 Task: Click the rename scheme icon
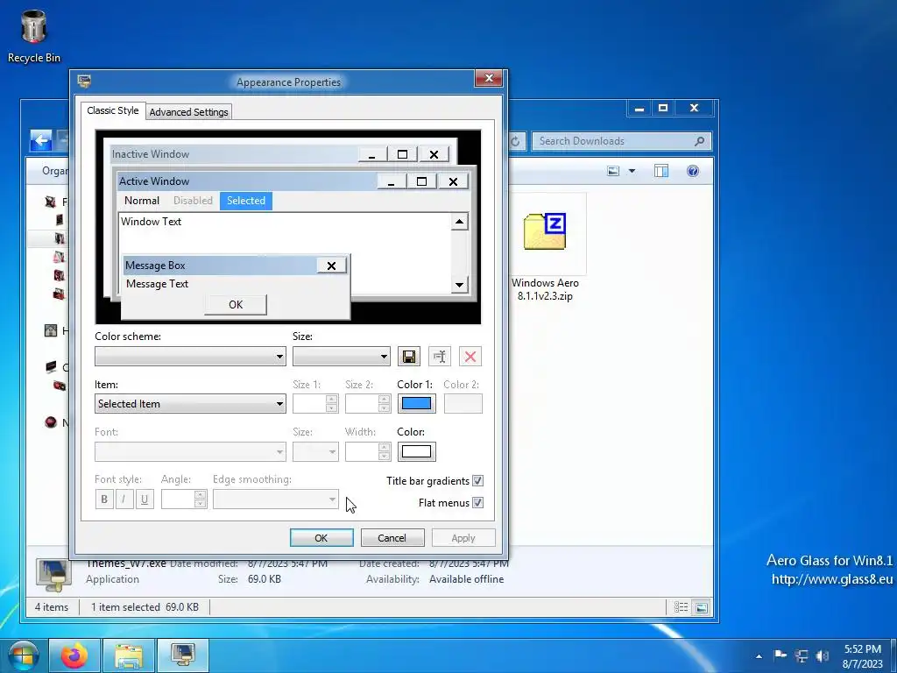(440, 357)
